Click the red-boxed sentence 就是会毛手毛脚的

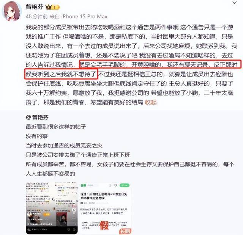[103, 64]
